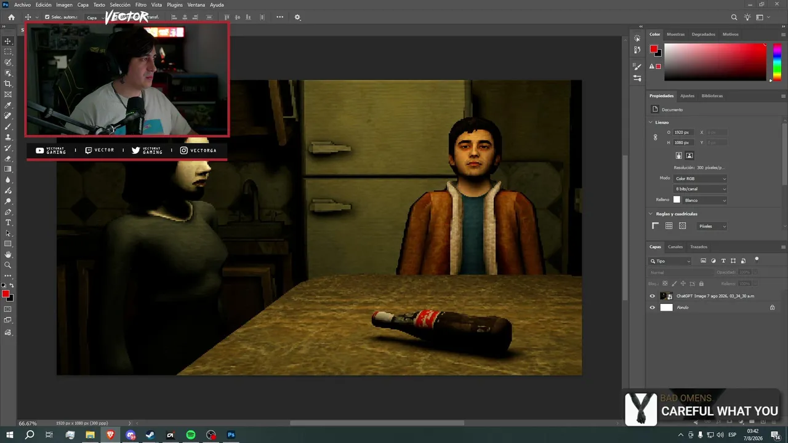The height and width of the screenshot is (443, 788).
Task: Open the options bar settings gear
Action: tap(297, 17)
